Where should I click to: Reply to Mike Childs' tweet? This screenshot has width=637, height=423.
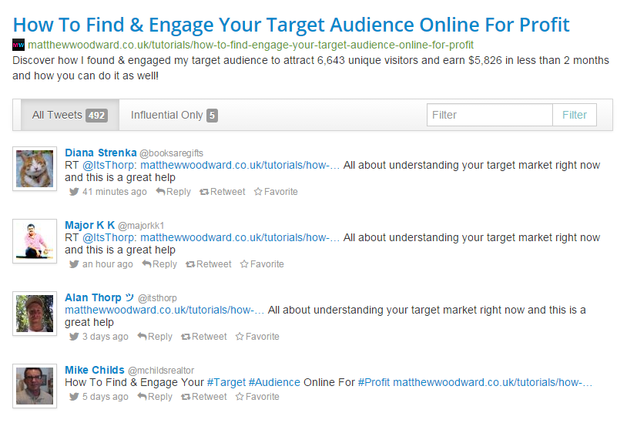click(x=155, y=397)
